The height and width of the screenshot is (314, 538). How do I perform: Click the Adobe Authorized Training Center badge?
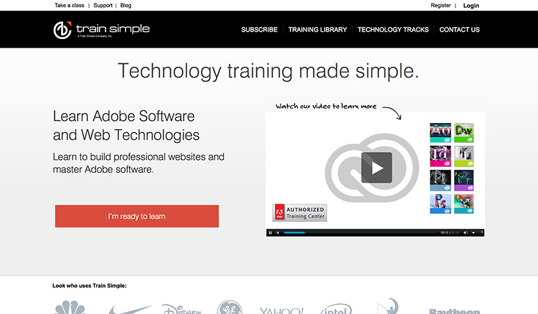(x=299, y=212)
